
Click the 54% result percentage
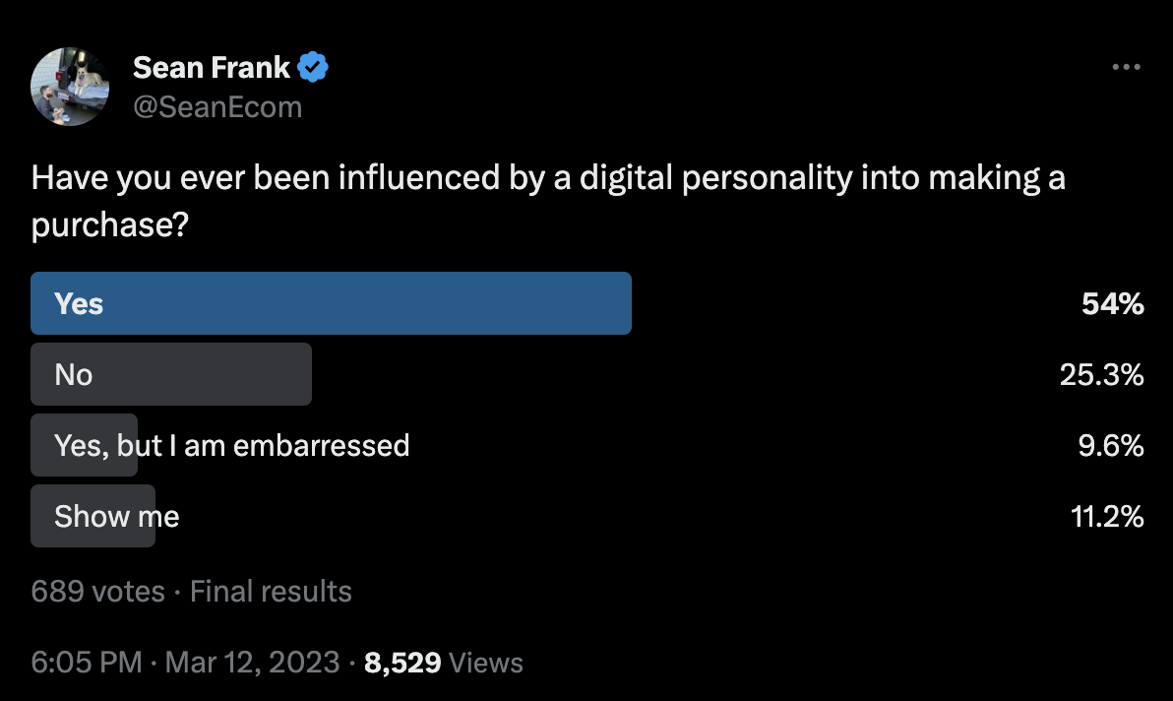coord(1112,304)
